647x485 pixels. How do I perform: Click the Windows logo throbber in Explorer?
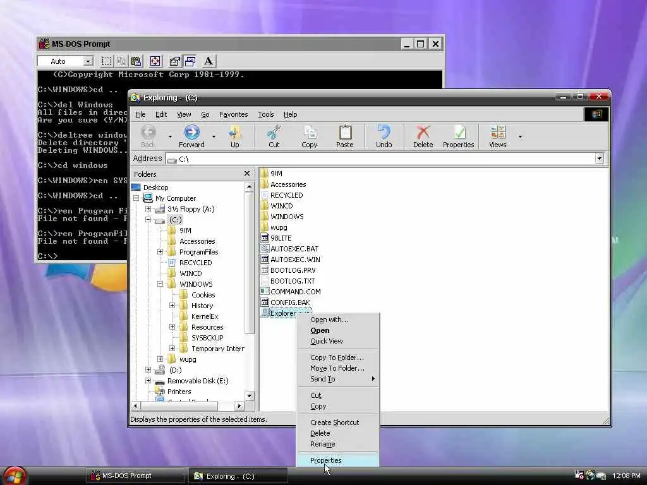(x=596, y=114)
